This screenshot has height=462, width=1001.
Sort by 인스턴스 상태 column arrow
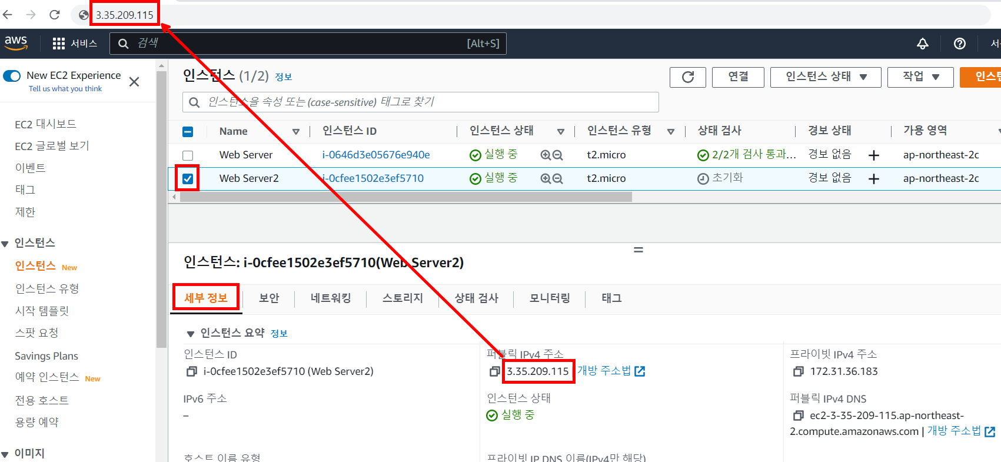(561, 132)
